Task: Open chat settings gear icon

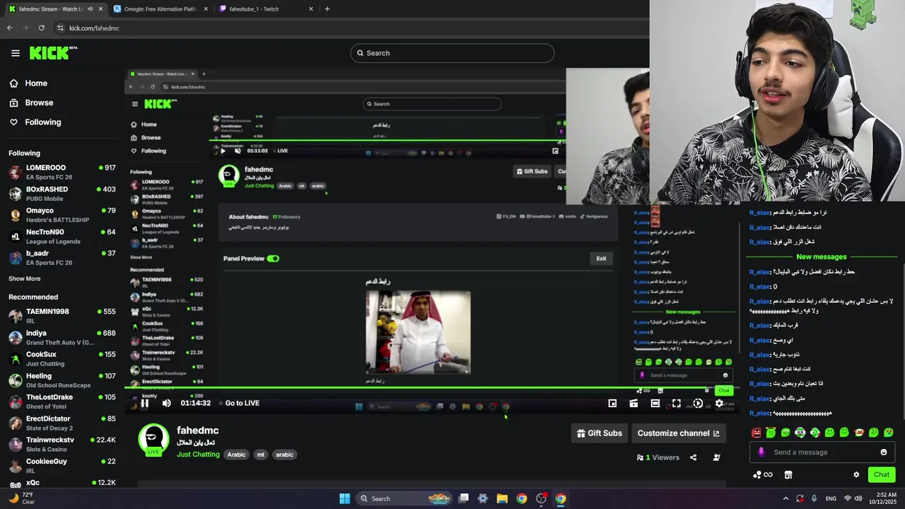Action: tap(856, 474)
